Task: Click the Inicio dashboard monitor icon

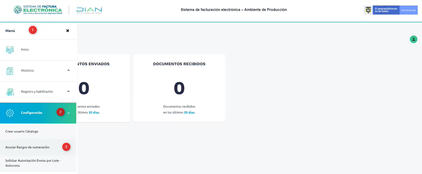Action: [x=10, y=50]
